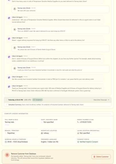Click client avatar beside the Sanitizer Concentrate question
116x164 pixels.
pyautogui.click(x=15, y=68)
